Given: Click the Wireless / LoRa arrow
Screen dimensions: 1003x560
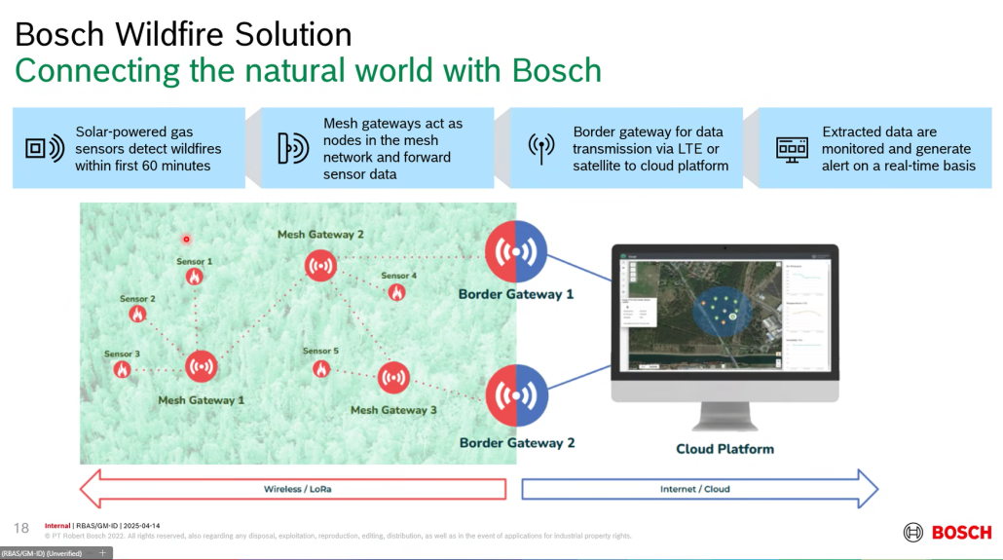Looking at the screenshot, I should [293, 489].
